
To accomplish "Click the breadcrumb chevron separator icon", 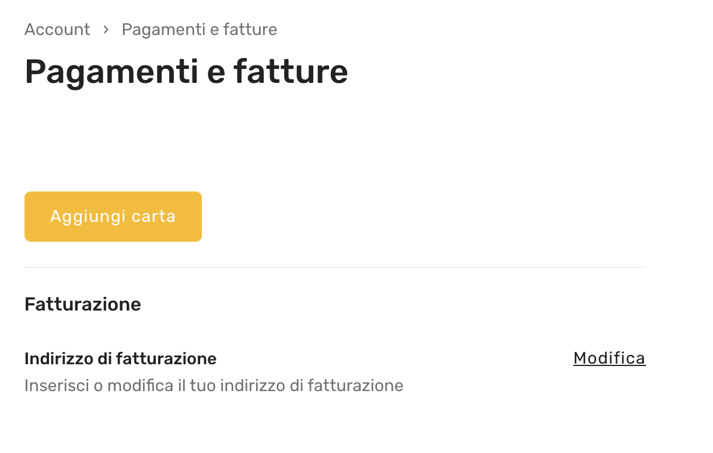I will pos(106,29).
